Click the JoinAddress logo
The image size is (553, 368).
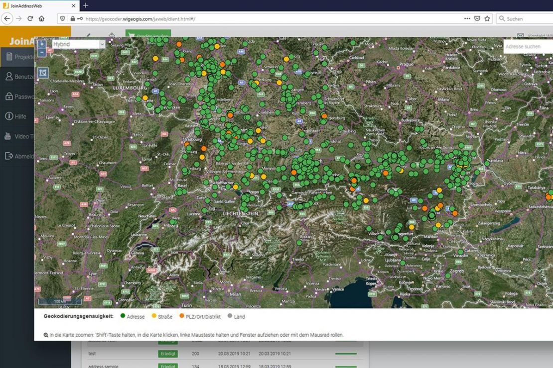click(x=22, y=41)
